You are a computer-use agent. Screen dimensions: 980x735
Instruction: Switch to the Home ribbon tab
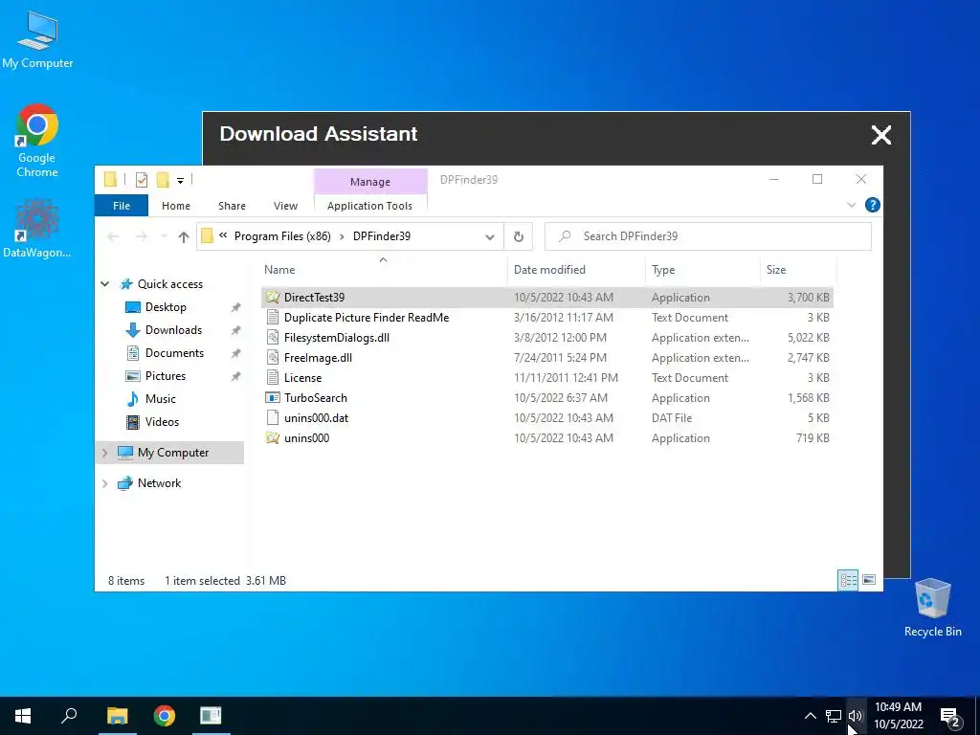click(176, 206)
